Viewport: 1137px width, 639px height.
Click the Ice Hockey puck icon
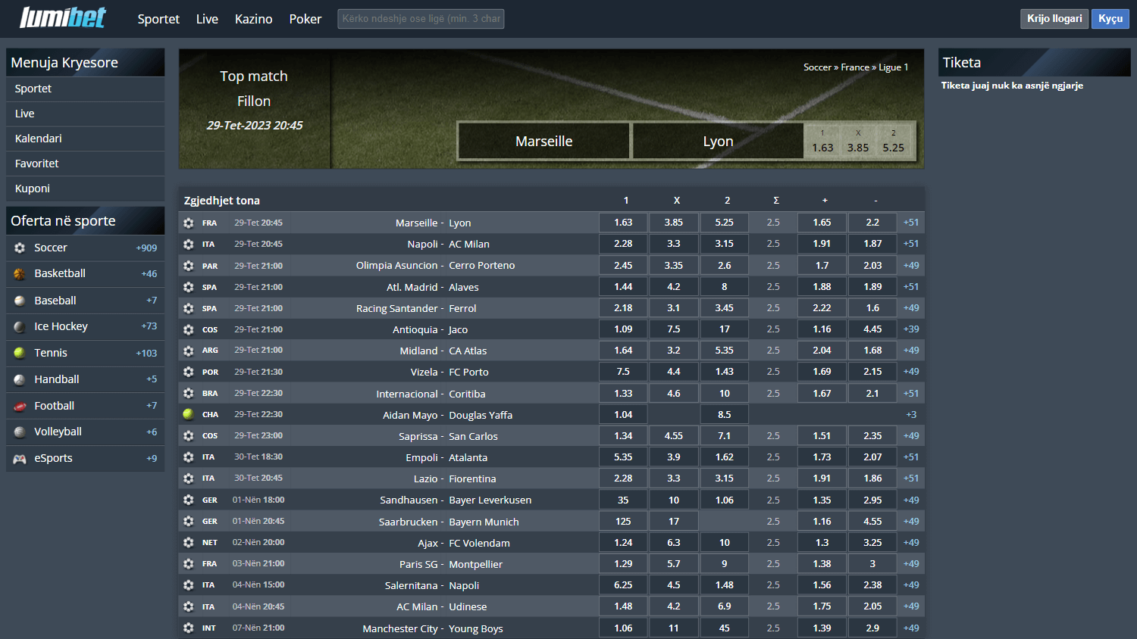[x=20, y=327]
